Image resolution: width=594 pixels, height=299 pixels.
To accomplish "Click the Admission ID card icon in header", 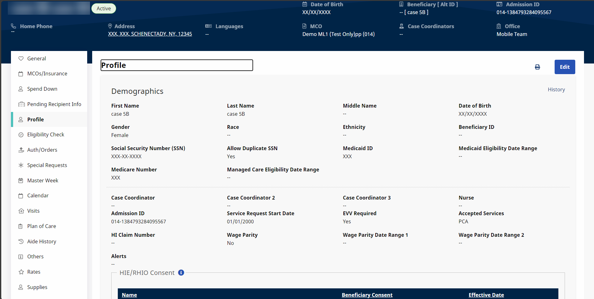I will [x=499, y=4].
